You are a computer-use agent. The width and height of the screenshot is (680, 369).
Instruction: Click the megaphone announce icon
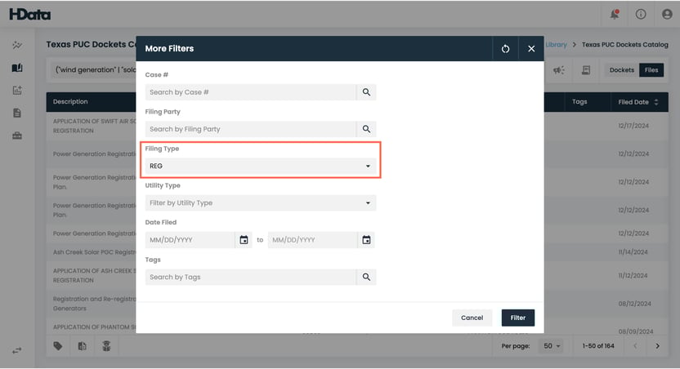[559, 70]
